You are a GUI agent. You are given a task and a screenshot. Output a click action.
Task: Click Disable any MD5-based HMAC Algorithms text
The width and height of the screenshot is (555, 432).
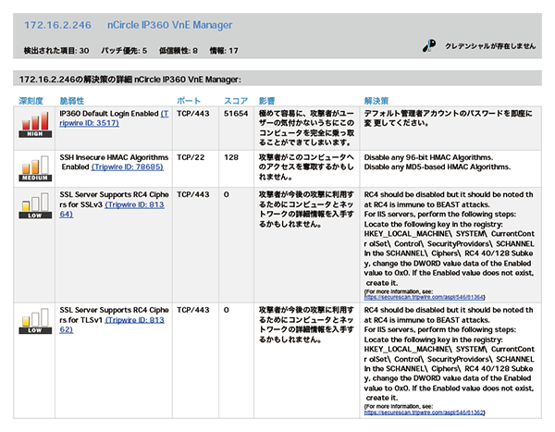pos(438,167)
